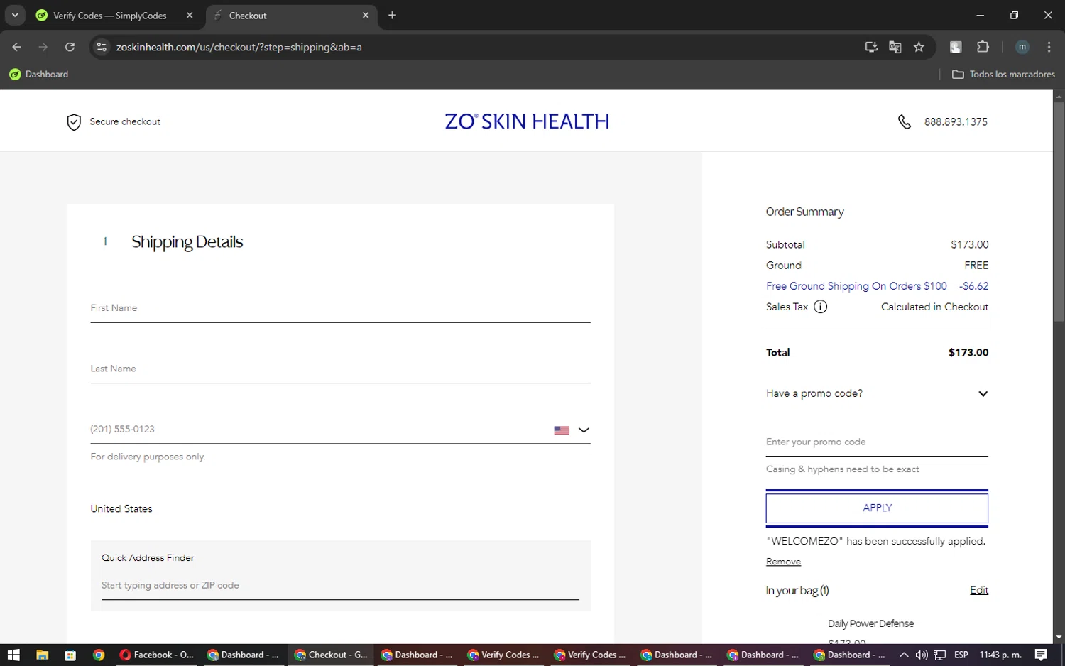Screen dimensions: 1065x666
Task: Click the APPLY promo code button
Action: point(877,508)
